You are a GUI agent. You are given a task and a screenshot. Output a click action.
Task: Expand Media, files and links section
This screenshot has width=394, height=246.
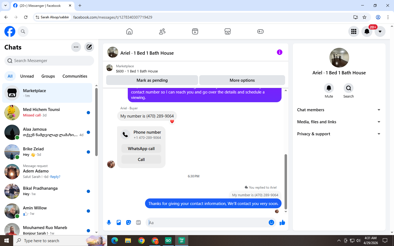[x=339, y=122]
